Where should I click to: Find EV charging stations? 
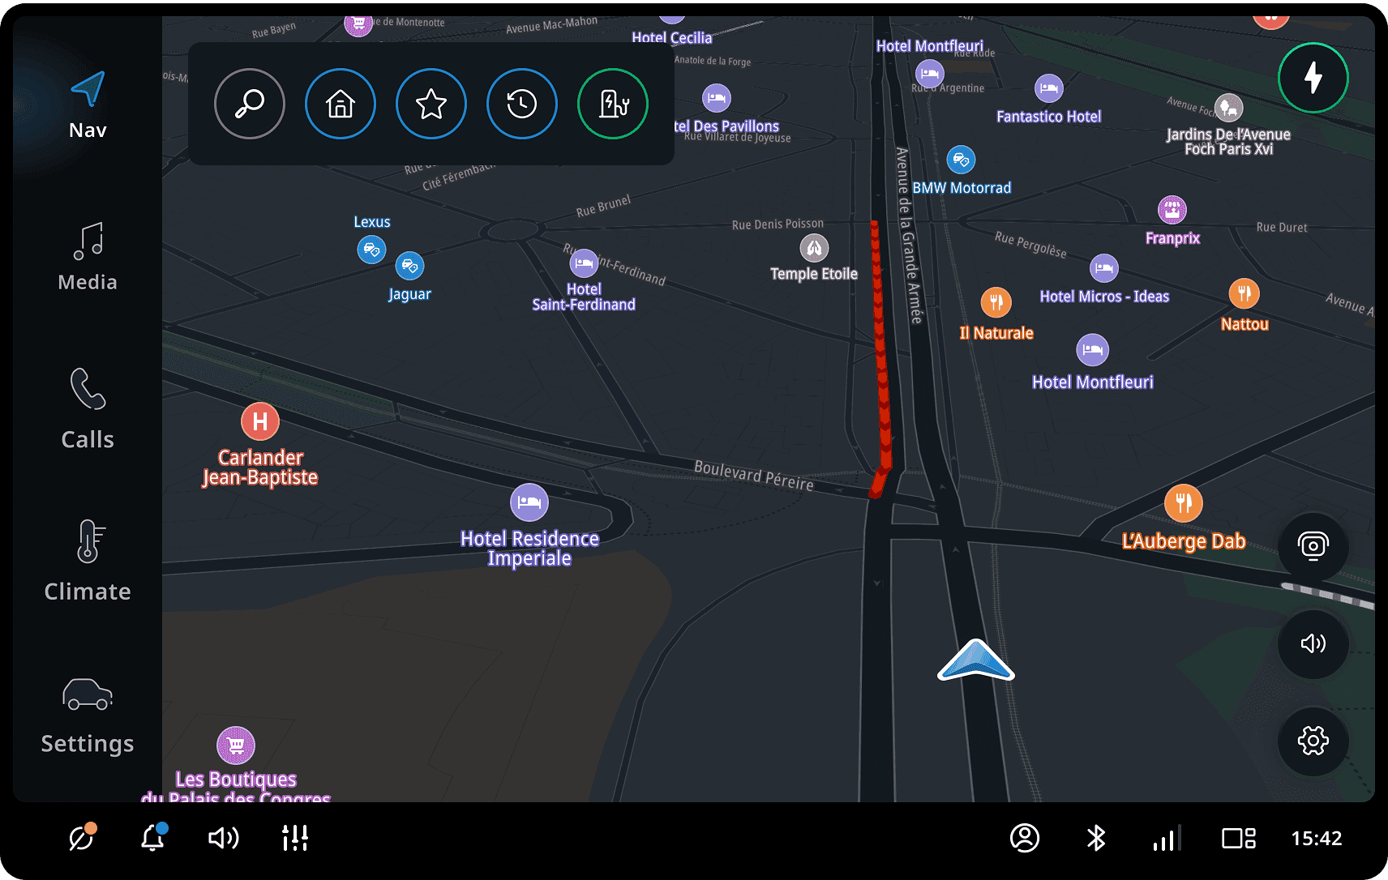[x=613, y=104]
